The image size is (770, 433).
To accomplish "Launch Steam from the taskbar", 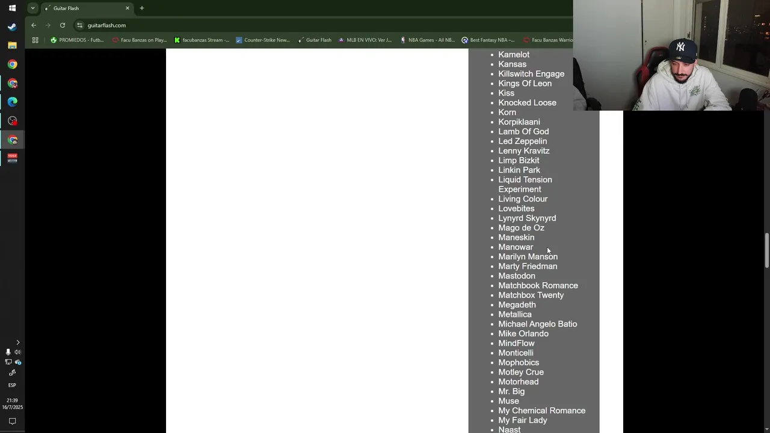I will [12, 27].
